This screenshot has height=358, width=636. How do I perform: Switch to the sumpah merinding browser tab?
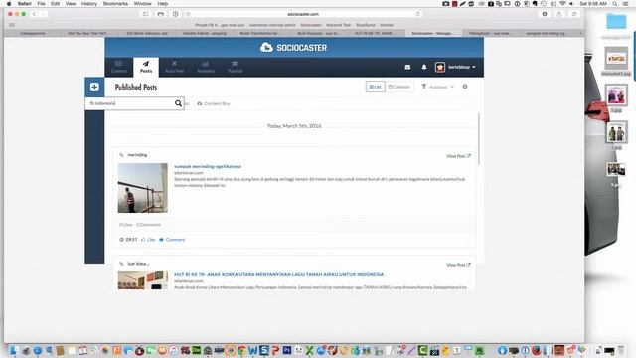tap(547, 33)
